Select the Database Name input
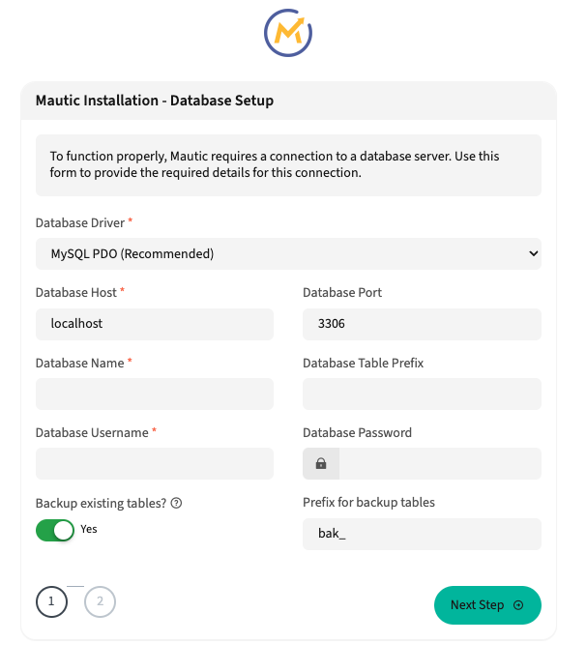This screenshot has height=672, width=586. pyautogui.click(x=155, y=394)
